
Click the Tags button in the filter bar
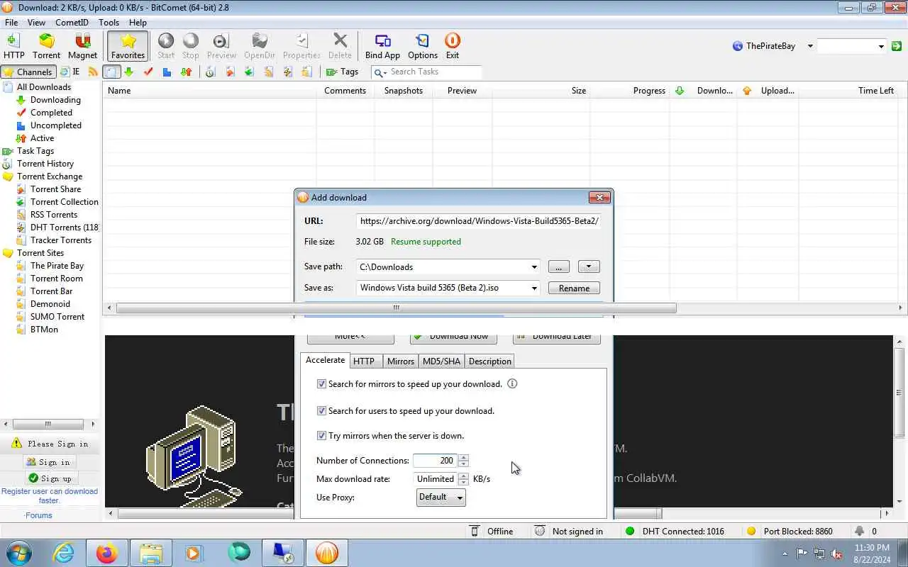pos(342,72)
